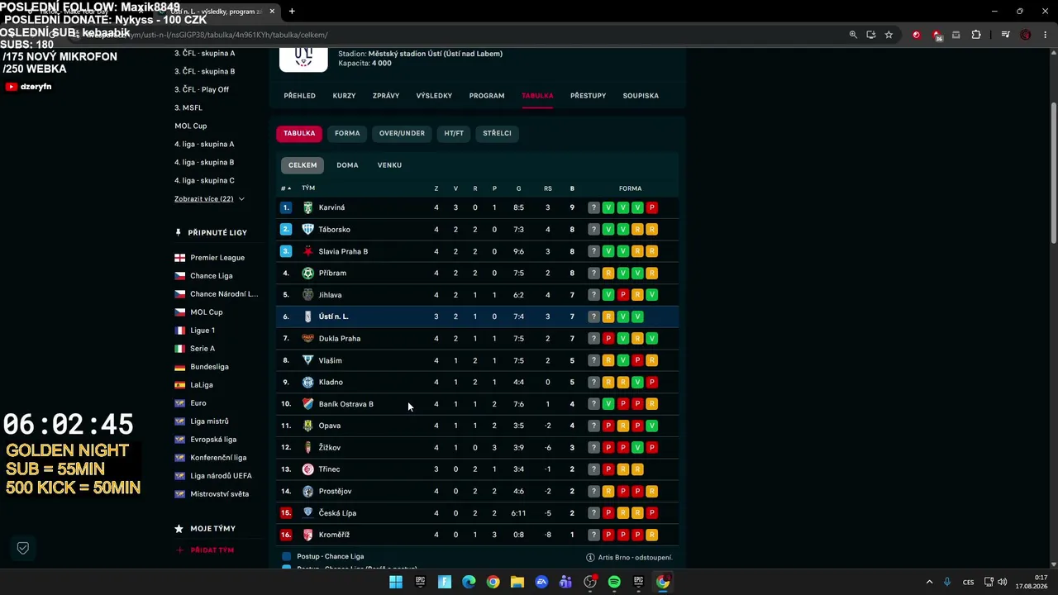The image size is (1058, 595).
Task: Bookmark this page with the star icon
Action: 889,35
